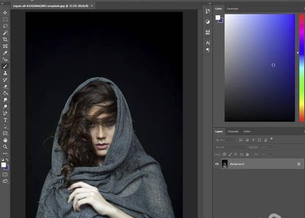This screenshot has height=218, width=305.
Task: Open the layer Opacity dropdown
Action: coord(264,147)
